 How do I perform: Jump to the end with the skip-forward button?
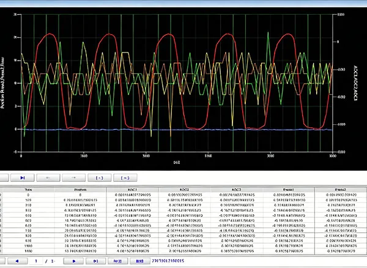tap(23, 178)
